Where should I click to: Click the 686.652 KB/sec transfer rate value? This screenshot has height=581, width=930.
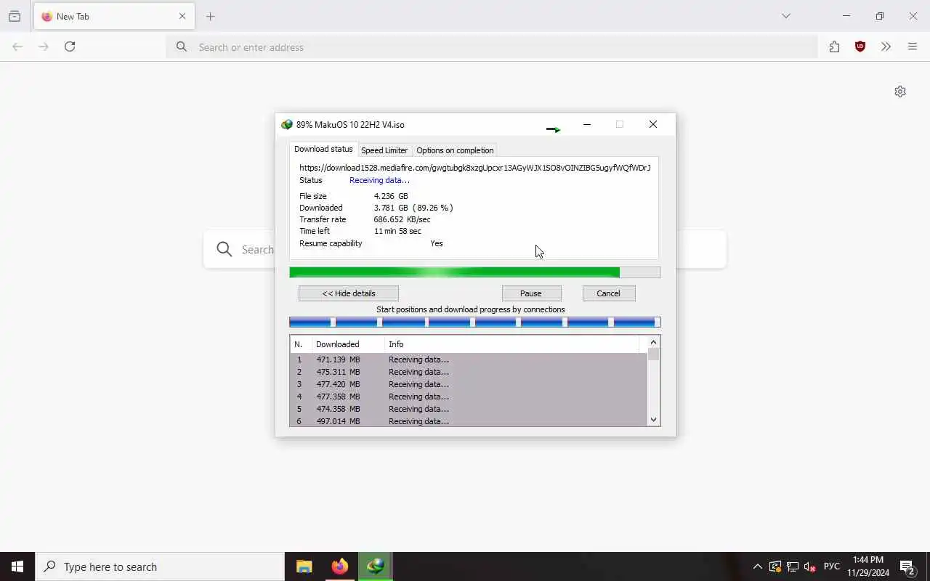coord(402,219)
